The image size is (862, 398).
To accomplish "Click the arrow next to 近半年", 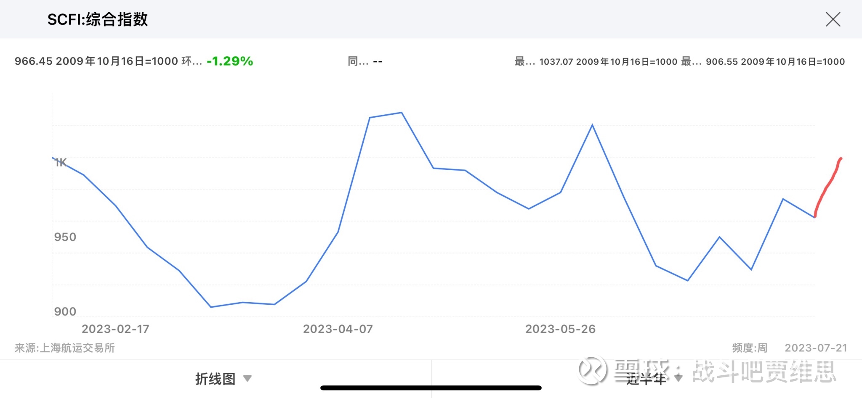I will [x=678, y=378].
